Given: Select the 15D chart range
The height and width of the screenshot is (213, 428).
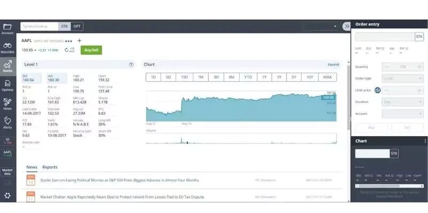Looking at the screenshot, I should 185,77.
